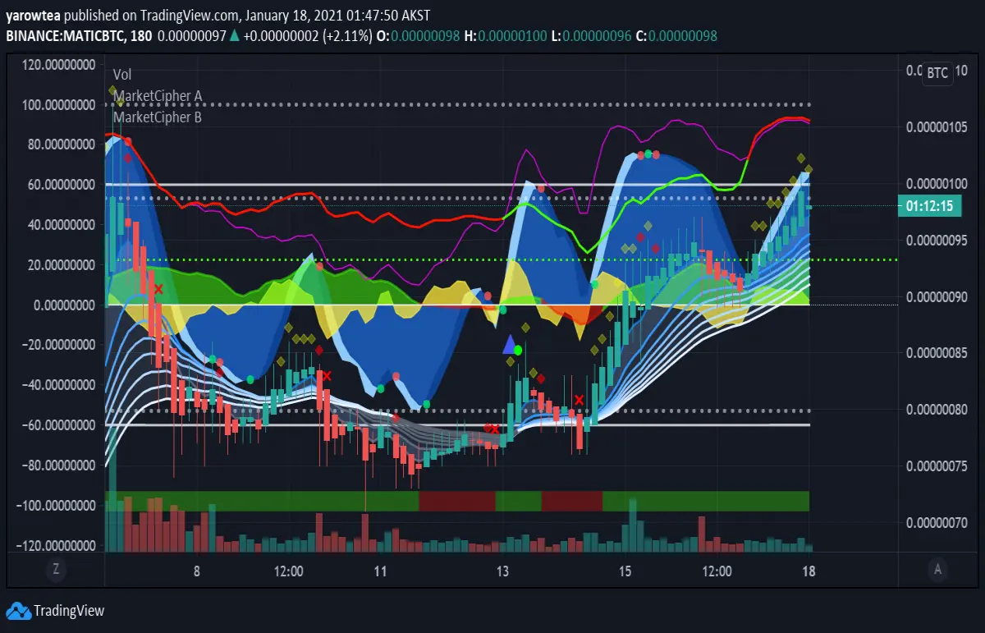Click the 0.00000080 price scale label
985x633 pixels.
click(x=937, y=410)
